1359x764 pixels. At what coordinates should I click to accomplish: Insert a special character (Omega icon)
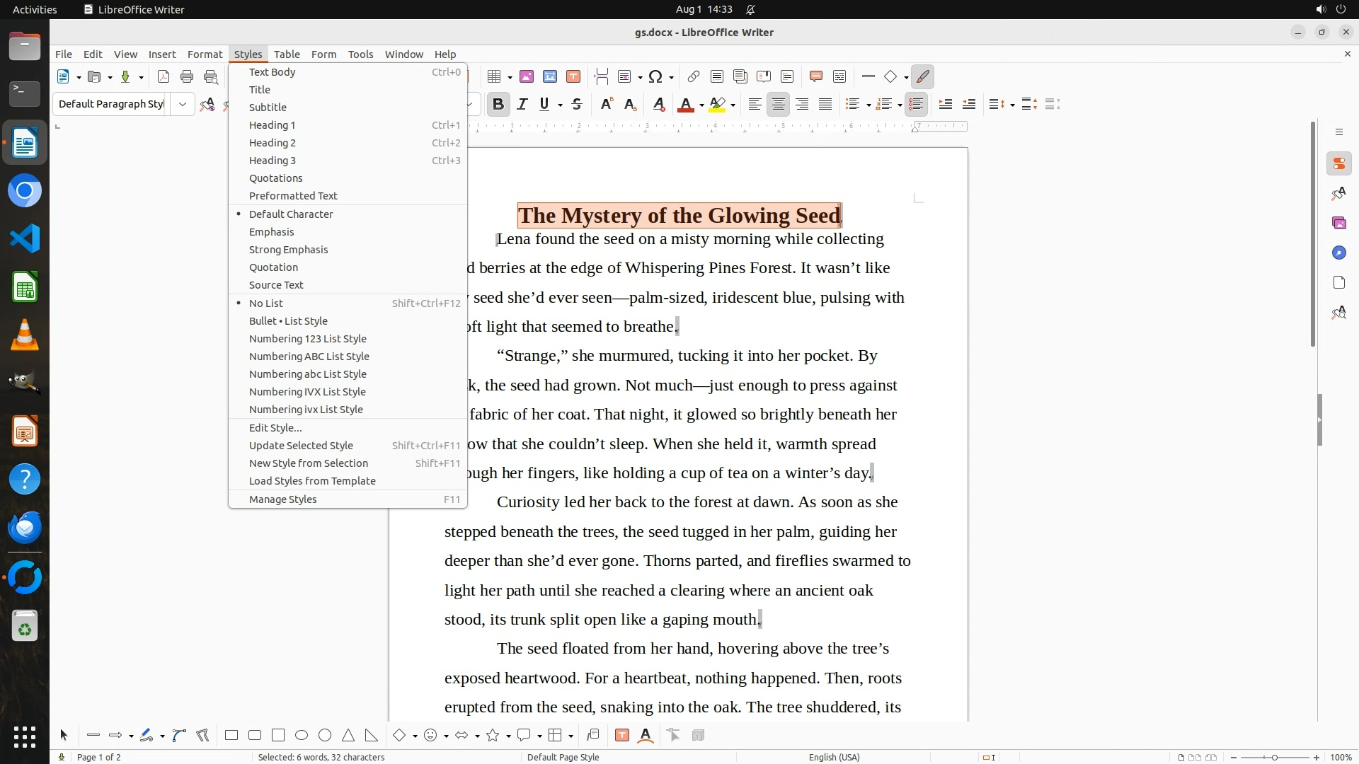coord(655,76)
